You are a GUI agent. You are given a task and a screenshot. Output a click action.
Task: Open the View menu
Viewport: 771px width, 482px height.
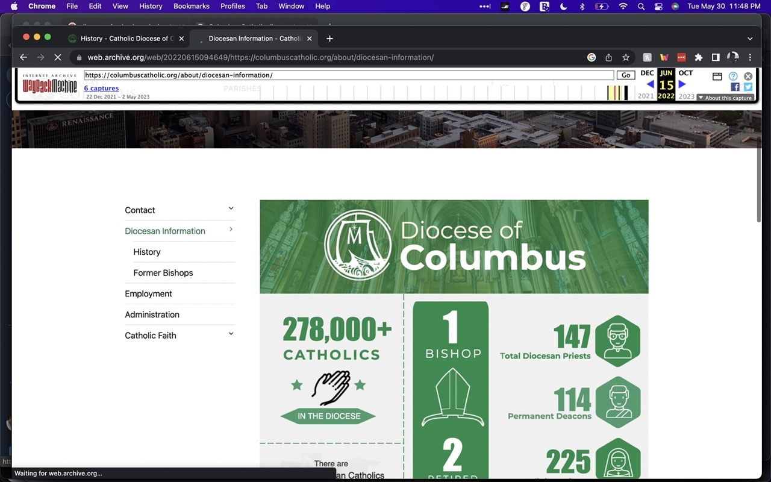[x=120, y=6]
